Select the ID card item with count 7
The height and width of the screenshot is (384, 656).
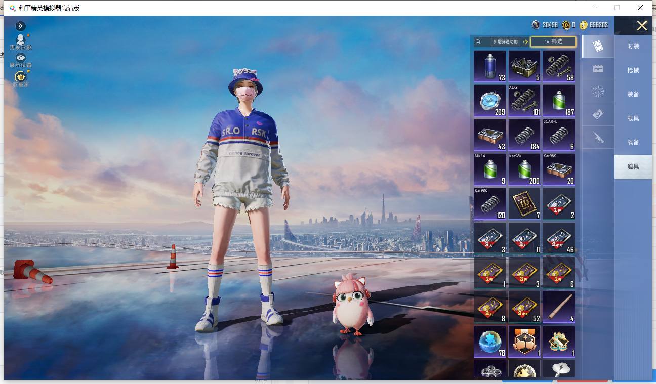(524, 203)
